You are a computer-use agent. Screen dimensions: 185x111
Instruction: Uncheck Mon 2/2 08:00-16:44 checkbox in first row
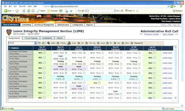pyautogui.click(x=66, y=53)
